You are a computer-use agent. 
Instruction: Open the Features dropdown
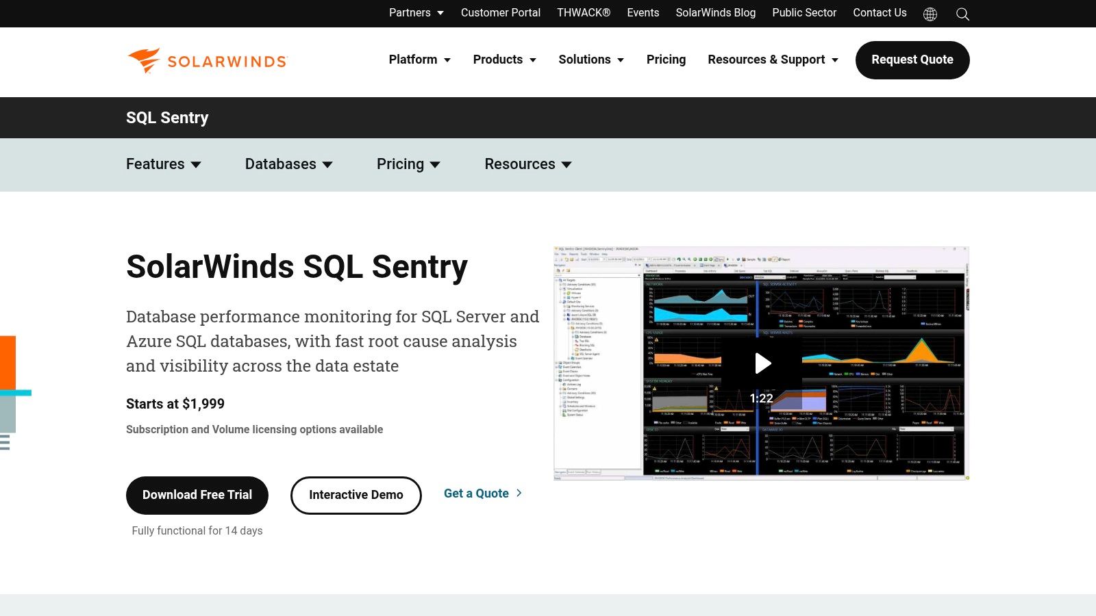click(163, 164)
